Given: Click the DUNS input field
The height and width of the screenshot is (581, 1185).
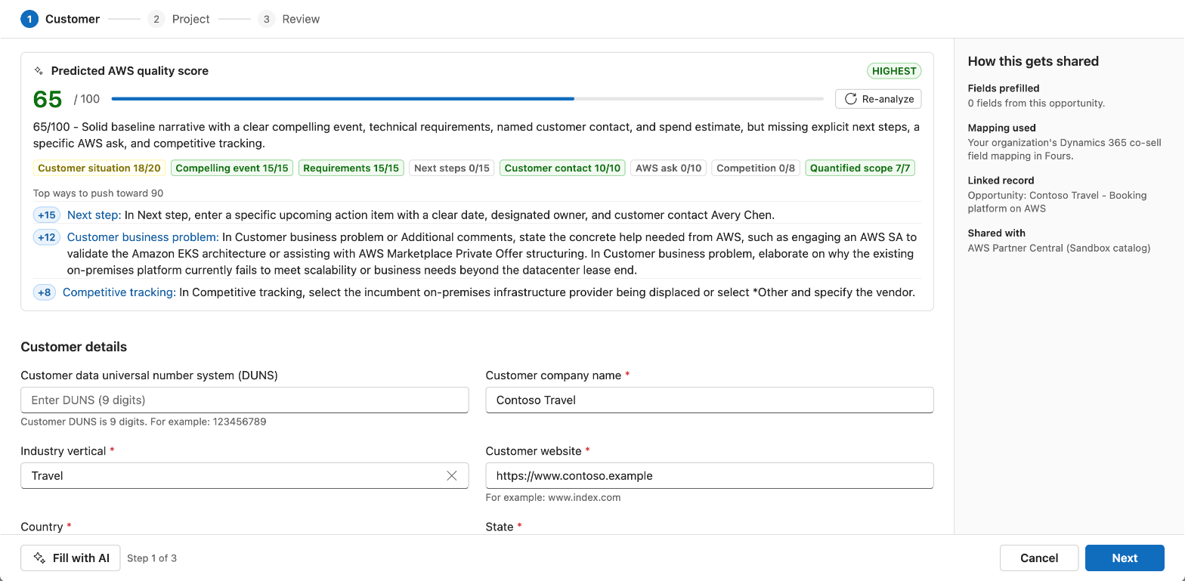Looking at the screenshot, I should click(245, 400).
